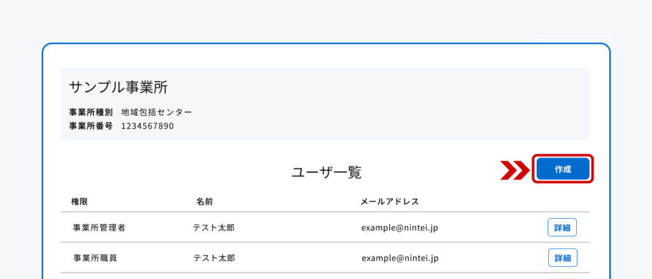The height and width of the screenshot is (279, 652).
Task: Click the email address in the 事業所管理者 row
Action: click(400, 228)
